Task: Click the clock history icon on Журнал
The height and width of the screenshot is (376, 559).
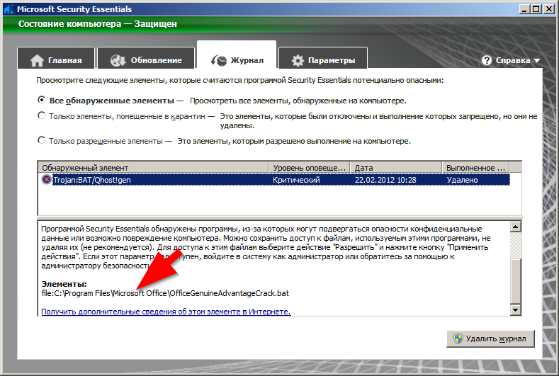Action: click(x=218, y=61)
